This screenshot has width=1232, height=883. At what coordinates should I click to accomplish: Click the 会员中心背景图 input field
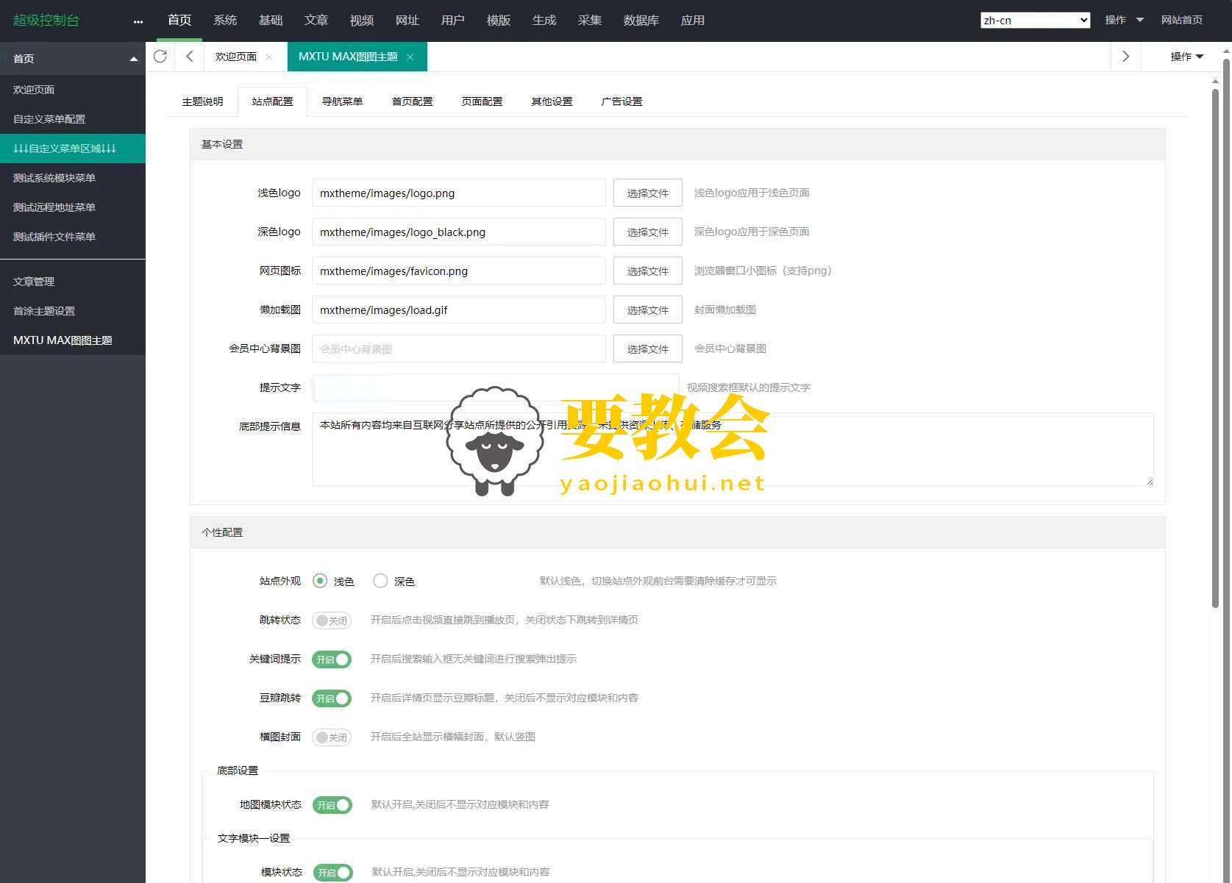(x=459, y=349)
